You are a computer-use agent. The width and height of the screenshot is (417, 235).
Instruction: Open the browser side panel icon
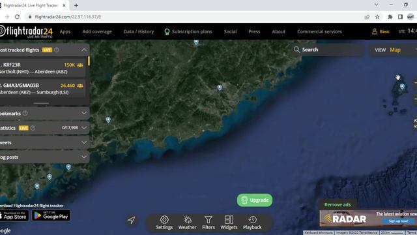(400, 17)
